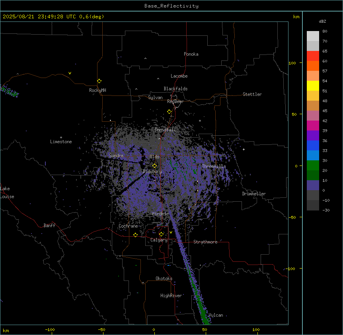Click the yellow diamond marker above RockyMH
Screen dimensions: 343x335
(x=99, y=81)
